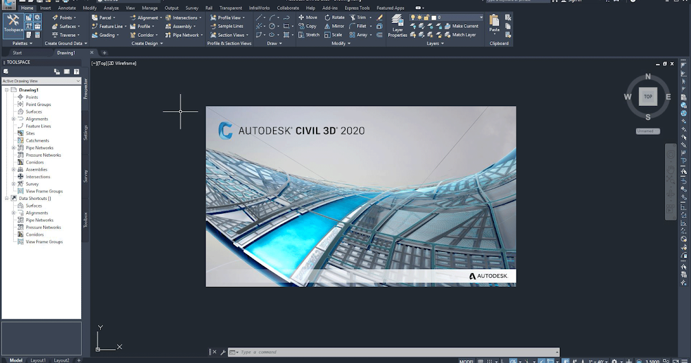The image size is (691, 363).
Task: Toggle Model space in the status bar
Action: click(465, 360)
